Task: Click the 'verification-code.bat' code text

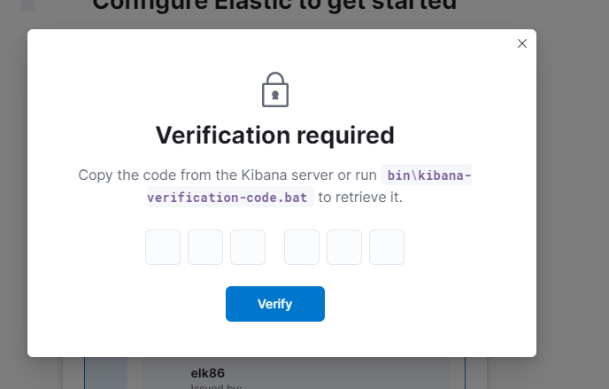Action: pyautogui.click(x=227, y=198)
